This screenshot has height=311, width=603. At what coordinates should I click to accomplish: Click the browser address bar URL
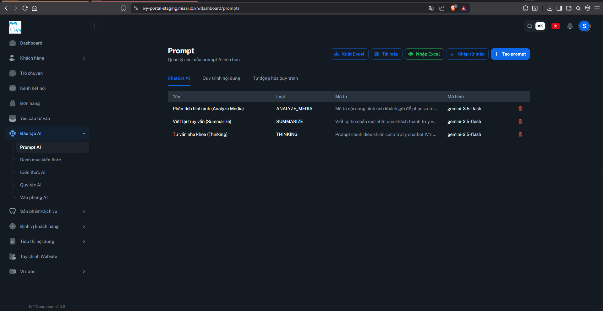point(191,8)
